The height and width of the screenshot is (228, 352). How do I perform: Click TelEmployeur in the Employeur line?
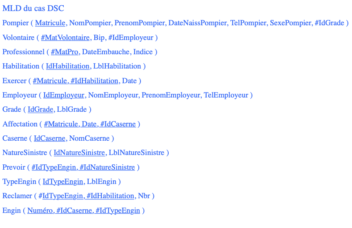click(226, 95)
